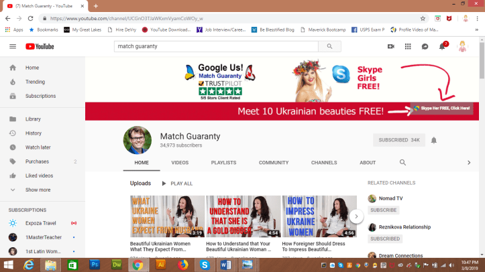Image resolution: width=485 pixels, height=272 pixels.
Task: Open the YouTube apps grid
Action: [x=408, y=46]
